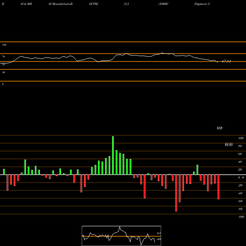Viewport: 246px width, 246px height.
Task: Click the MR axis label 60
Action: tap(240, 154)
